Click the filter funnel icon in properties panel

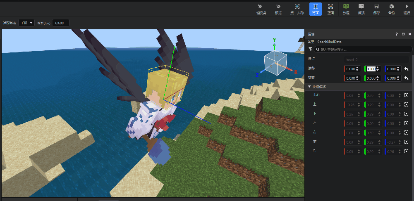coord(310,49)
